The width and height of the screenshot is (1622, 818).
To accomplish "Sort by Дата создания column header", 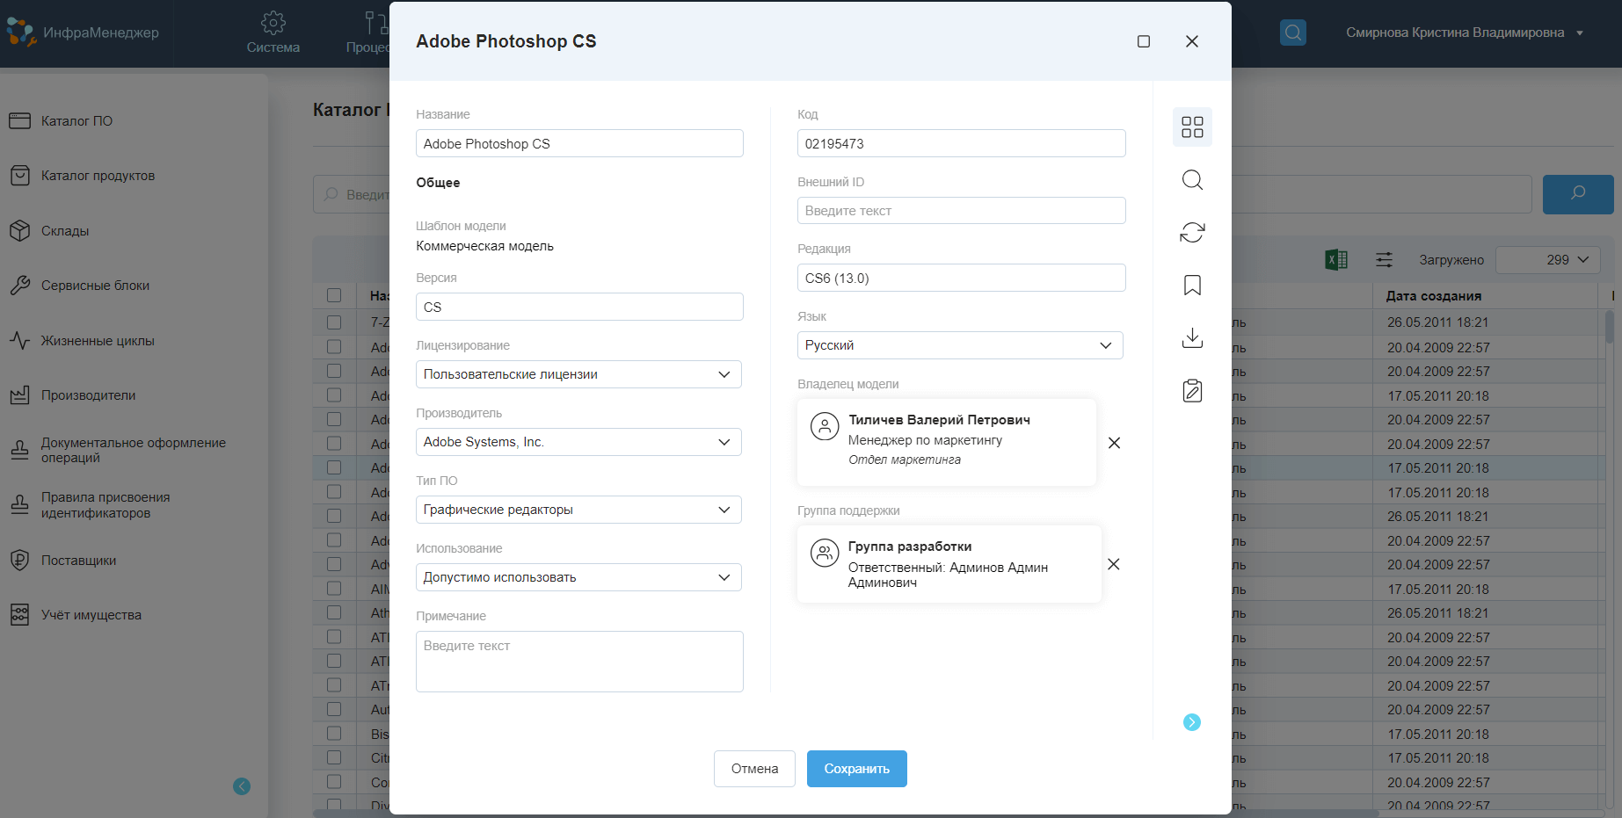I will point(1434,296).
